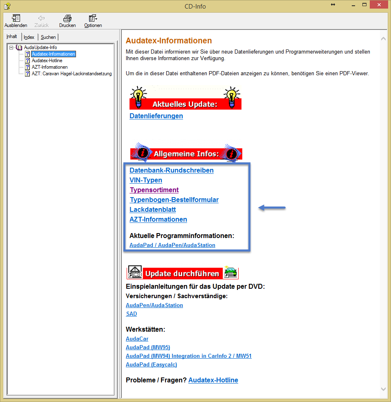Open the AudaPad (MW95) link
The height and width of the screenshot is (402, 391).
tap(148, 347)
